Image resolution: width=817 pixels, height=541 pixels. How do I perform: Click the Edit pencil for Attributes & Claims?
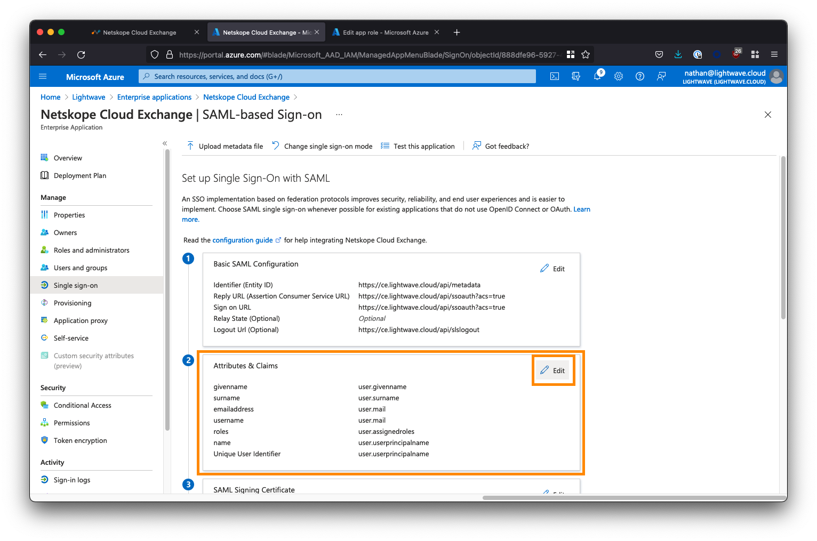click(553, 370)
